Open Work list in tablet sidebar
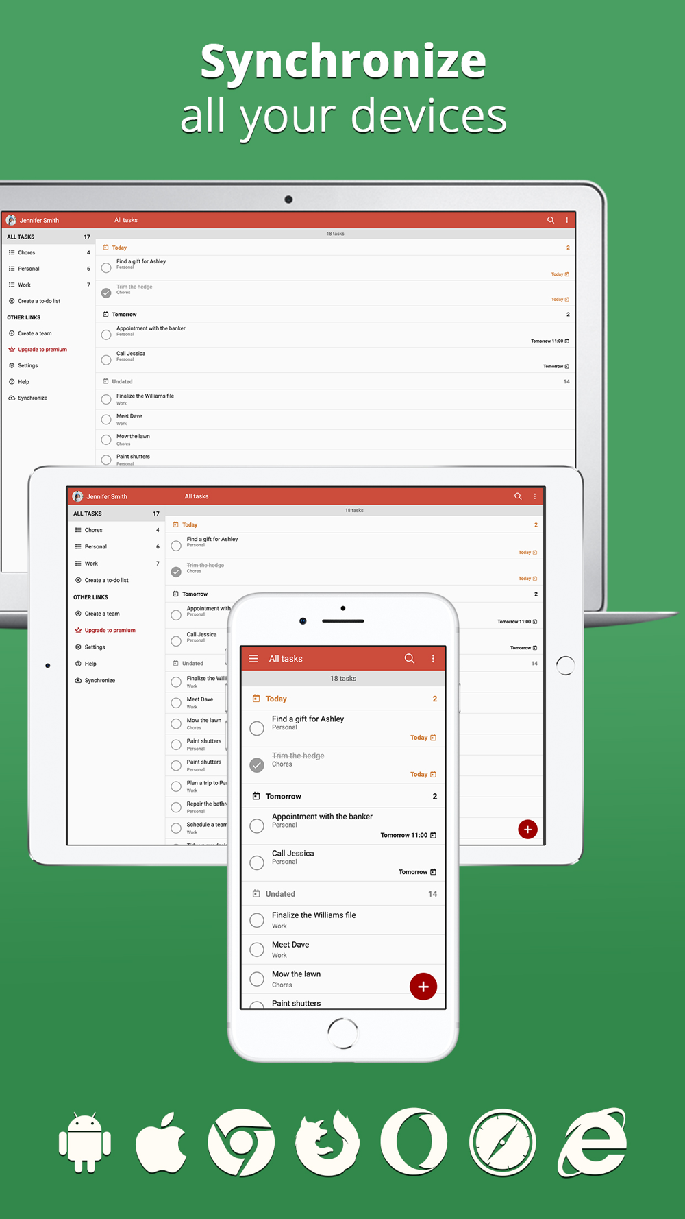The image size is (685, 1219). [x=116, y=564]
